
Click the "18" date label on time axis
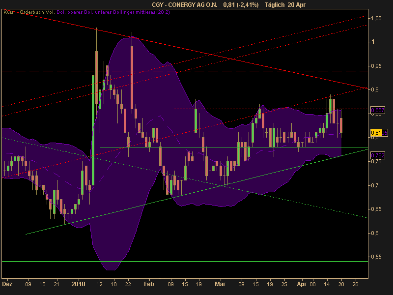pyautogui.click(x=114, y=284)
